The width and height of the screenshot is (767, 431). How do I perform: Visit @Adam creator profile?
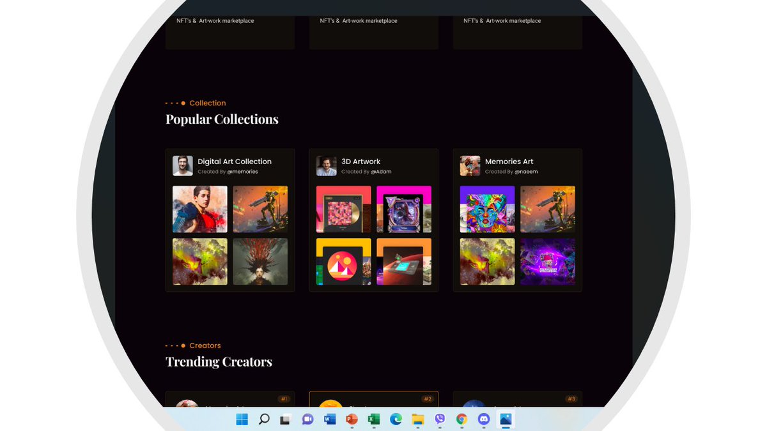[382, 172]
